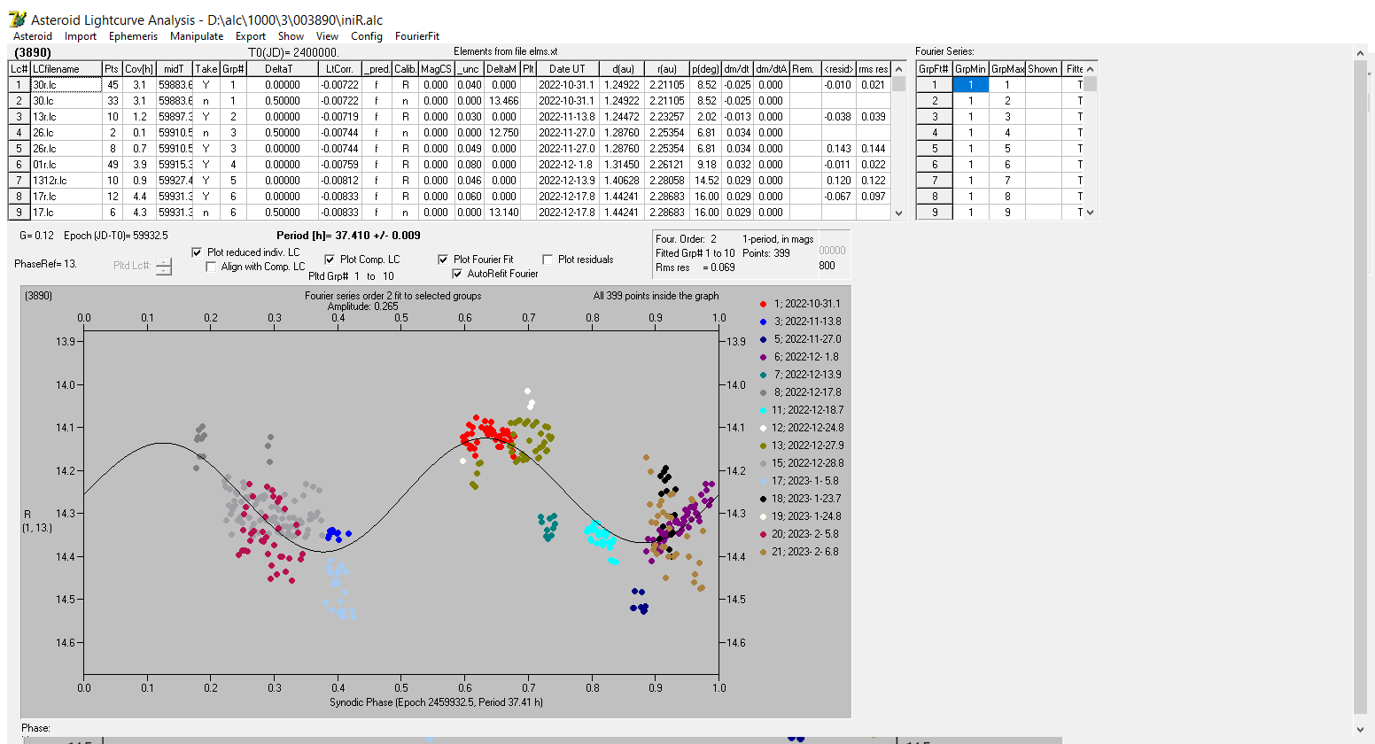1375x744 pixels.
Task: Open the Import menu
Action: tap(81, 36)
